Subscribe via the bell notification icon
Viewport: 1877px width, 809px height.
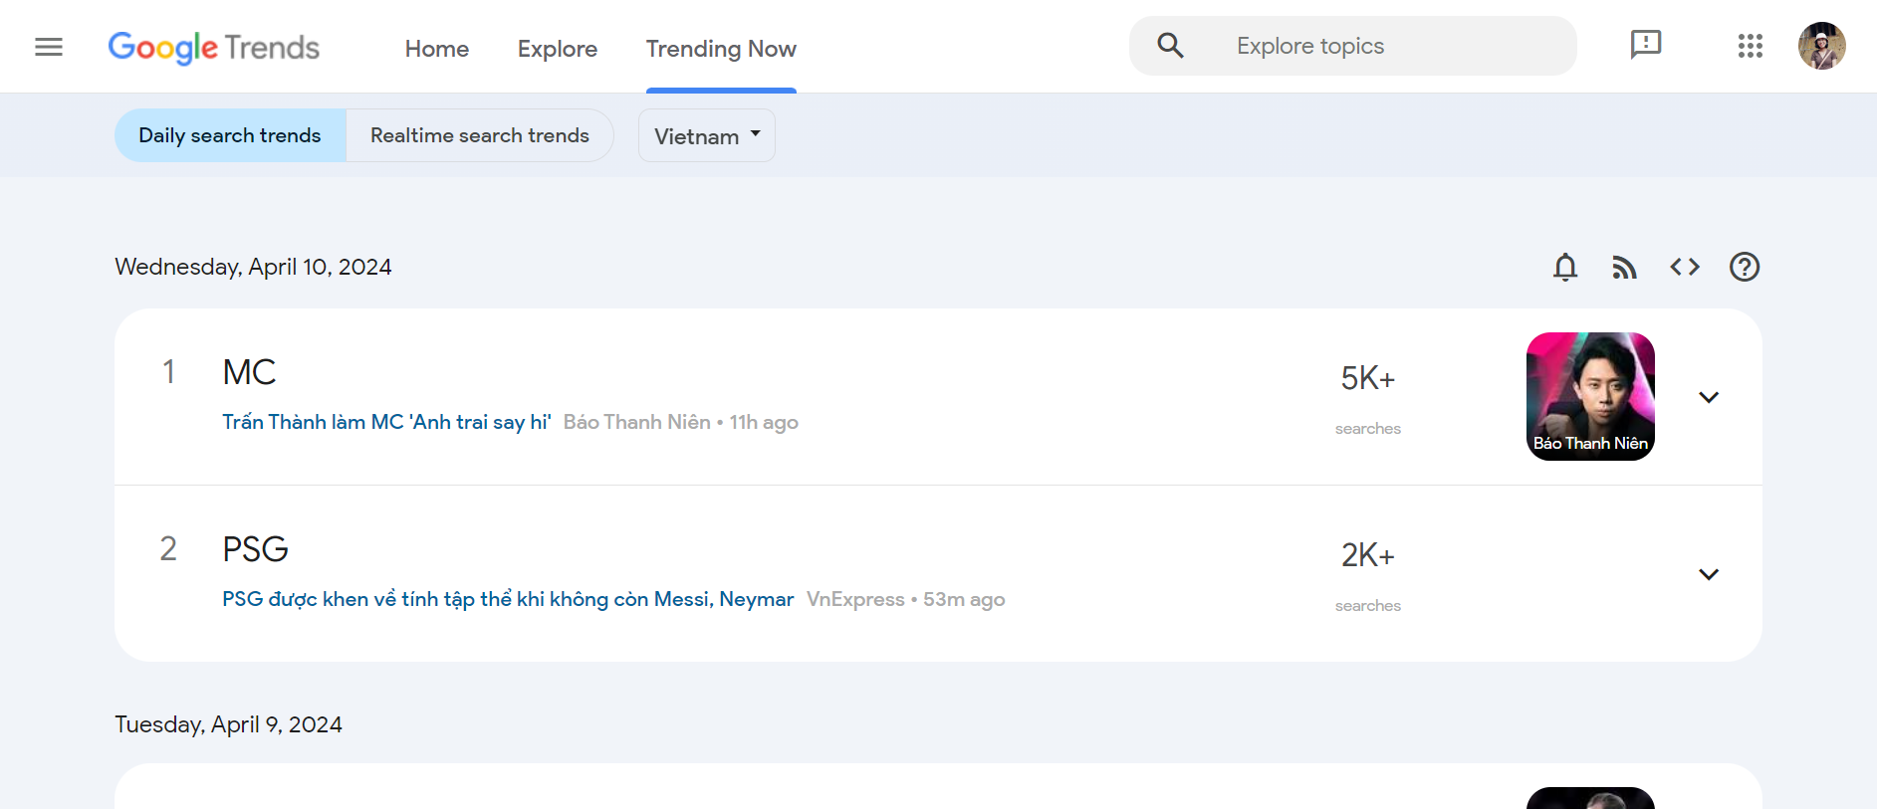1565,267
